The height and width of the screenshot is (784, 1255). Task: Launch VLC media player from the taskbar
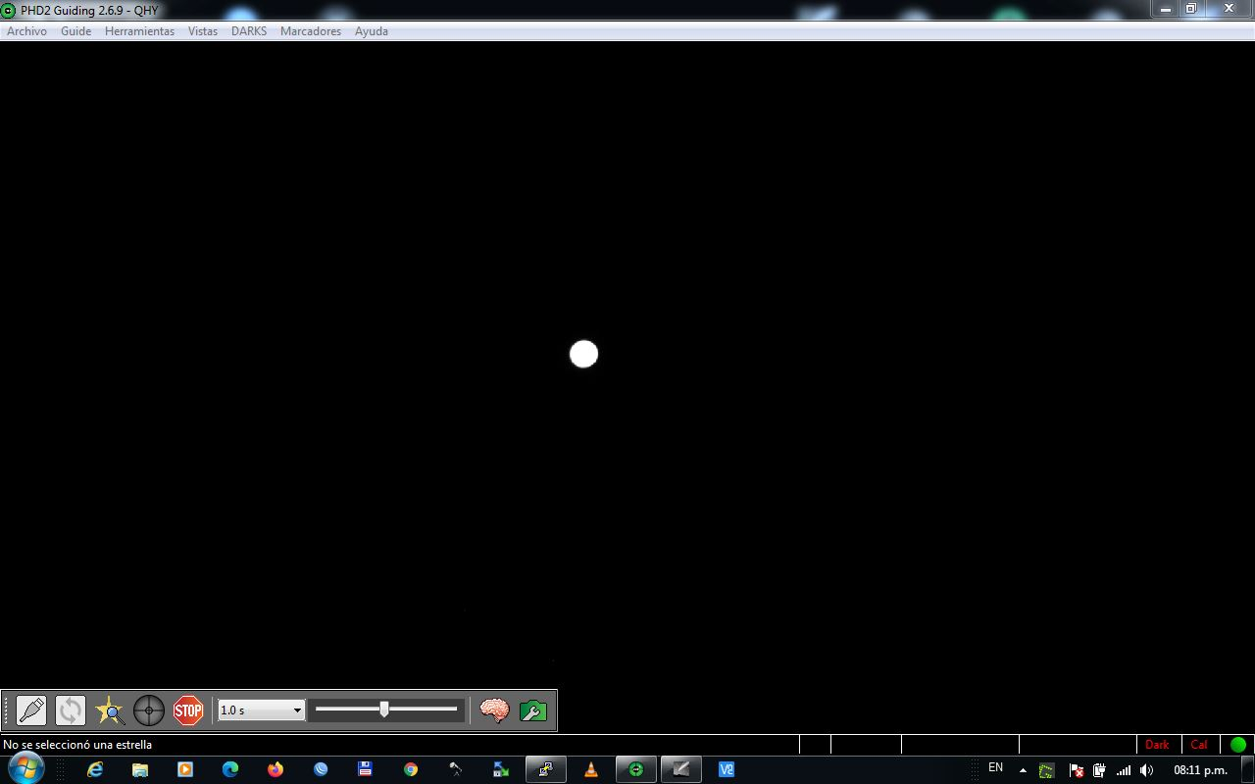pos(591,769)
